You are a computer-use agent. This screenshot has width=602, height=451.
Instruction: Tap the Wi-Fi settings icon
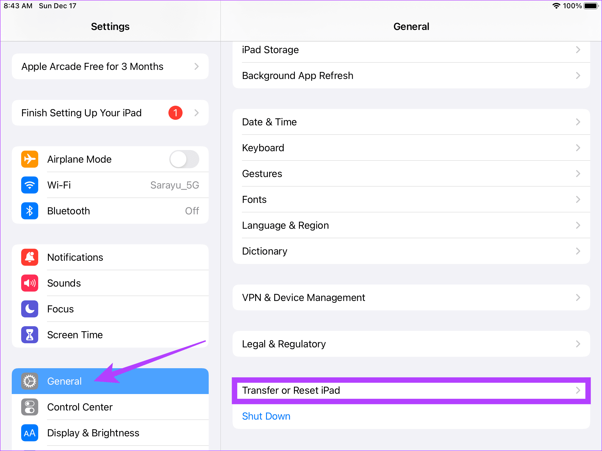point(29,185)
